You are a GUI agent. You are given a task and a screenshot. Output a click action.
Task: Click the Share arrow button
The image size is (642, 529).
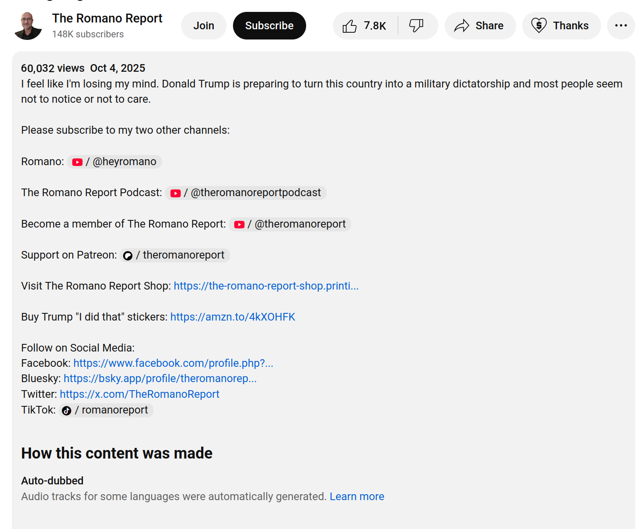480,26
